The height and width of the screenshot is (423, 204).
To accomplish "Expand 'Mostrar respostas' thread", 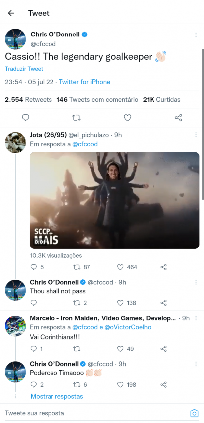I will [x=57, y=396].
